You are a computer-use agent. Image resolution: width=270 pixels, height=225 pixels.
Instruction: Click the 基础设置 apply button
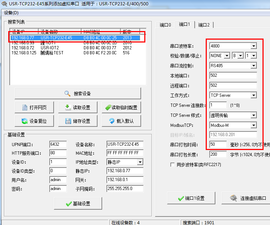coord(78,204)
